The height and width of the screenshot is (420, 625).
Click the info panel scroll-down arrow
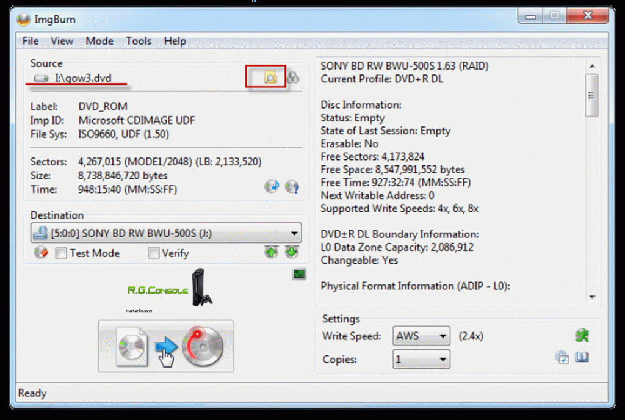[x=592, y=297]
